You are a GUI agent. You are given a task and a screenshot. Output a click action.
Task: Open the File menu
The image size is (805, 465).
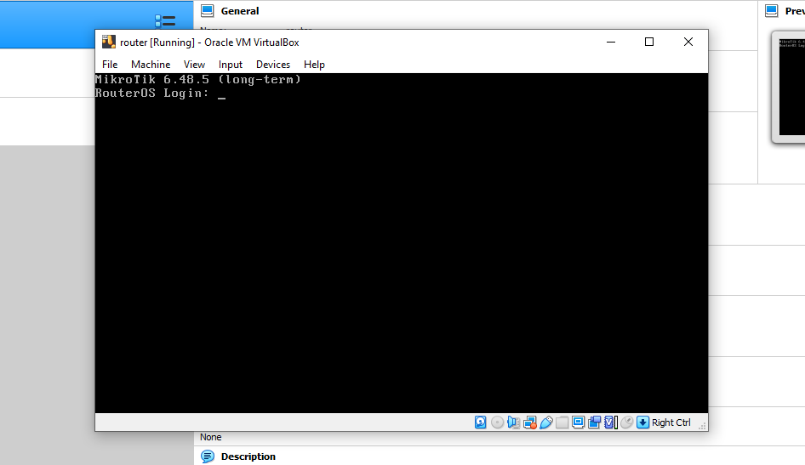point(110,65)
